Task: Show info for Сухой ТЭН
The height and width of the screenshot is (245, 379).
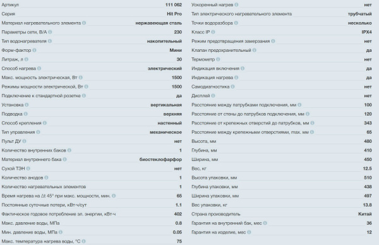Action: [28, 169]
